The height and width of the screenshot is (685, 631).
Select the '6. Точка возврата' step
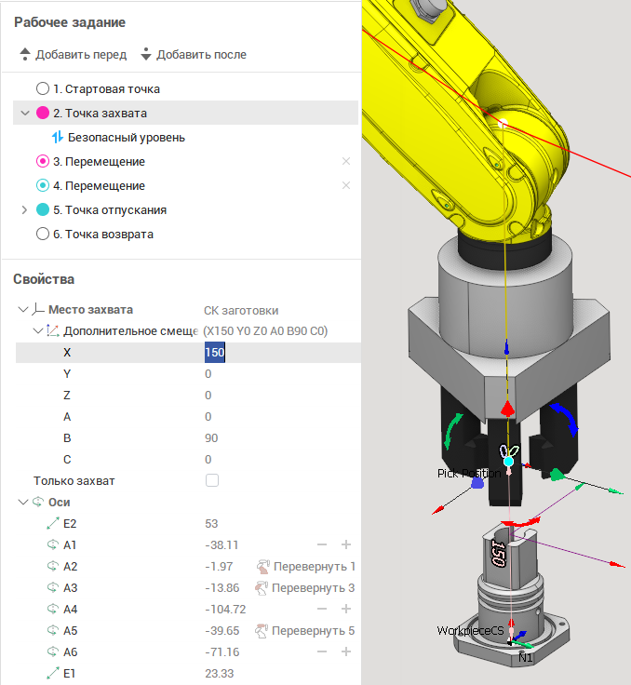coord(102,235)
